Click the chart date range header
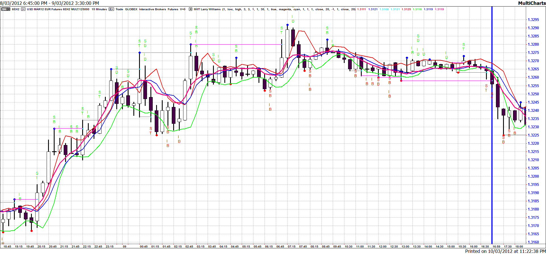Image resolution: width=546 pixels, height=254 pixels. coord(50,3)
